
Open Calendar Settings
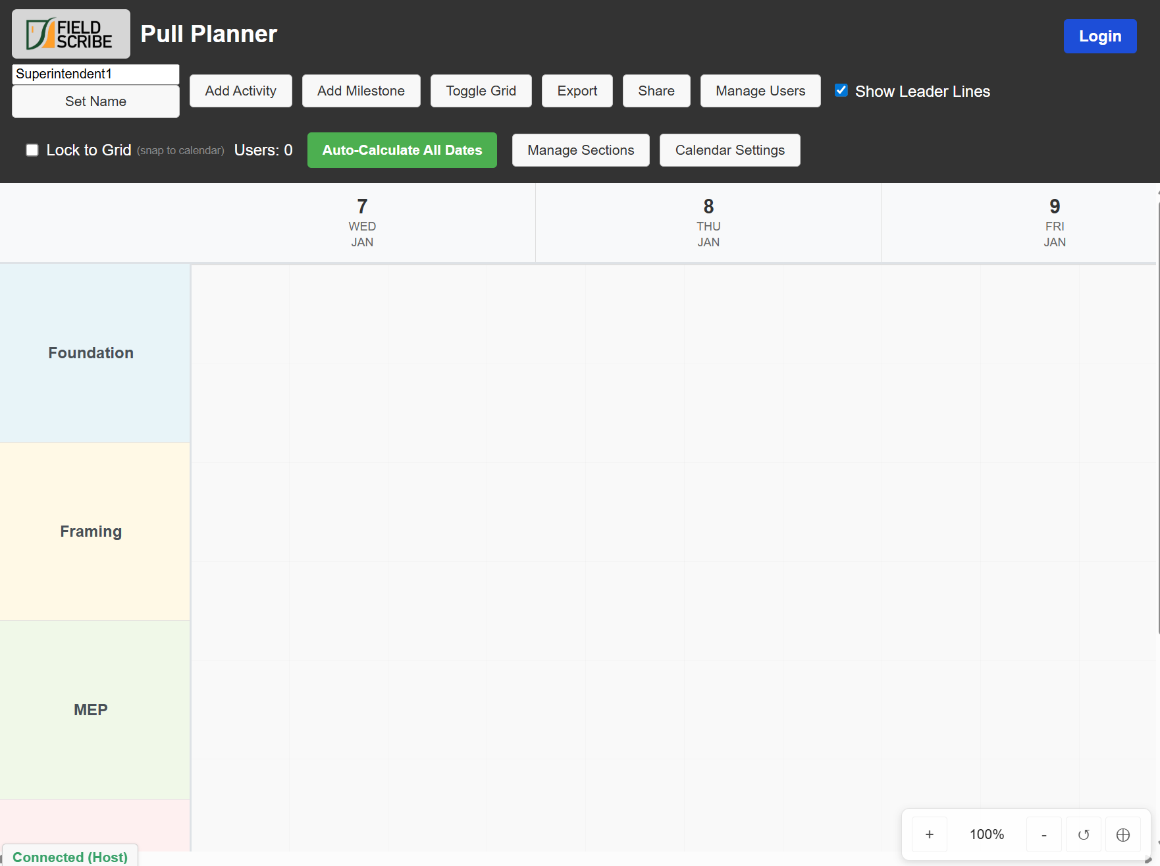click(x=729, y=150)
